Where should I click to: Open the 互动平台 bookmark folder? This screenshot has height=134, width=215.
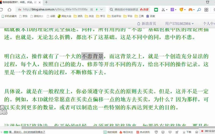click(x=114, y=16)
